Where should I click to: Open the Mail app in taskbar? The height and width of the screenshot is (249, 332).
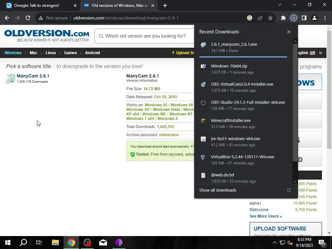tap(103, 243)
